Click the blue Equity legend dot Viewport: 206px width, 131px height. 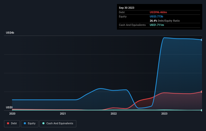click(x=25, y=123)
